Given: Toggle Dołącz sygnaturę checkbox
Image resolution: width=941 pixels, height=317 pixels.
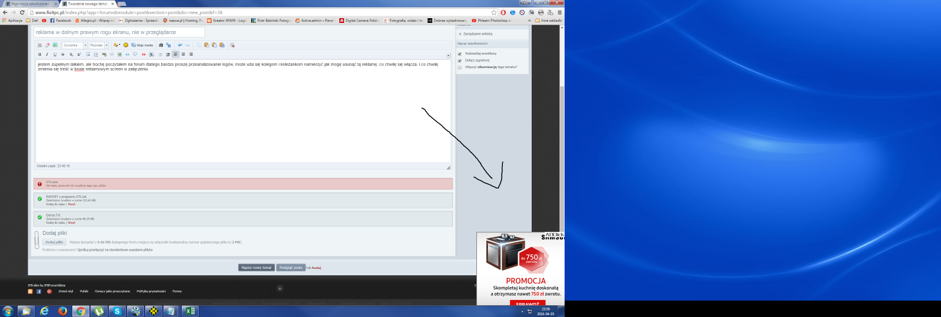Looking at the screenshot, I should point(460,60).
